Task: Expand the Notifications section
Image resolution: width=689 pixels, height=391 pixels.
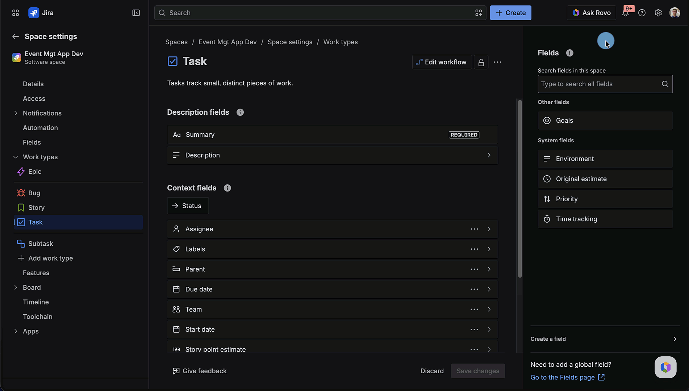Action: point(16,113)
